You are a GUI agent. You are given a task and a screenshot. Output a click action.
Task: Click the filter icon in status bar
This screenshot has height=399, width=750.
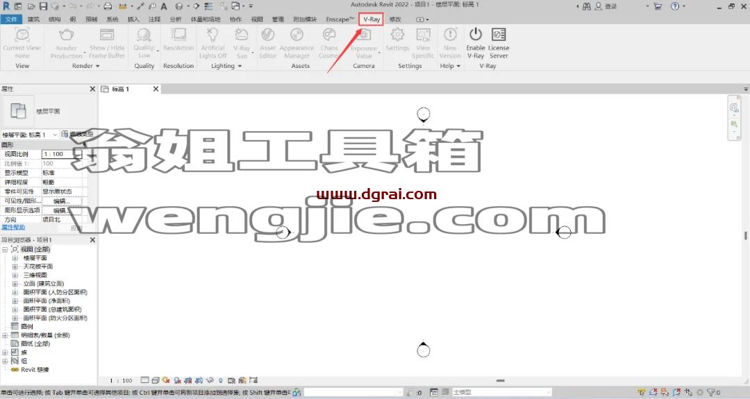[x=711, y=392]
